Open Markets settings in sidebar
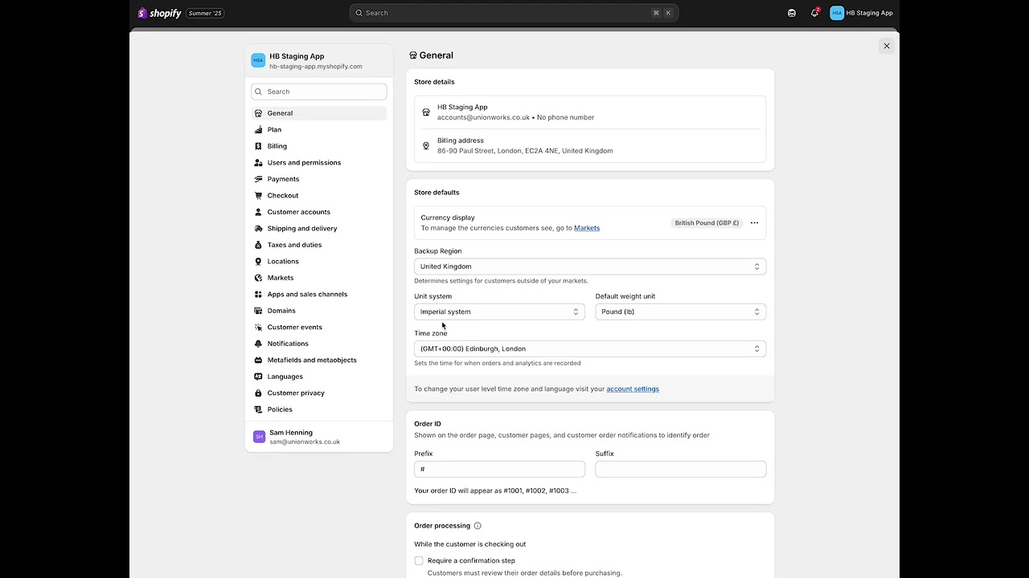This screenshot has width=1029, height=578. (x=319, y=278)
